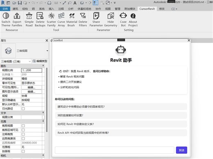Click the Revit application logo
The height and width of the screenshot is (159, 213).
pyautogui.click(x=3, y=2)
